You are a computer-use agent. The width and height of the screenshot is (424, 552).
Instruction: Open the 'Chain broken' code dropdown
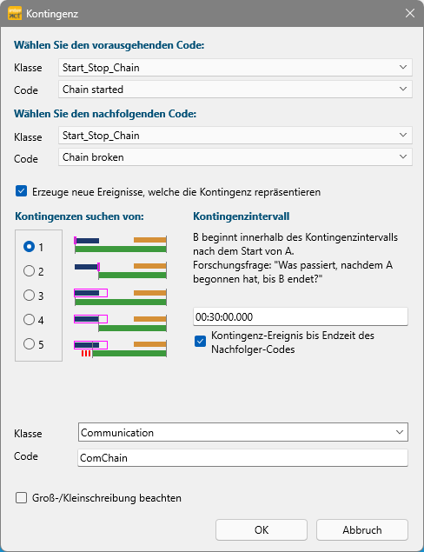(x=235, y=157)
